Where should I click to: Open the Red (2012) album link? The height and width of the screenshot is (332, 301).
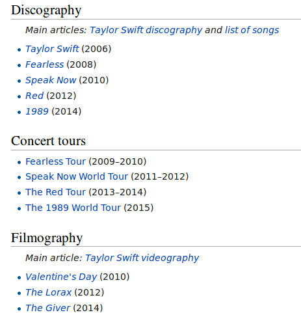[34, 96]
